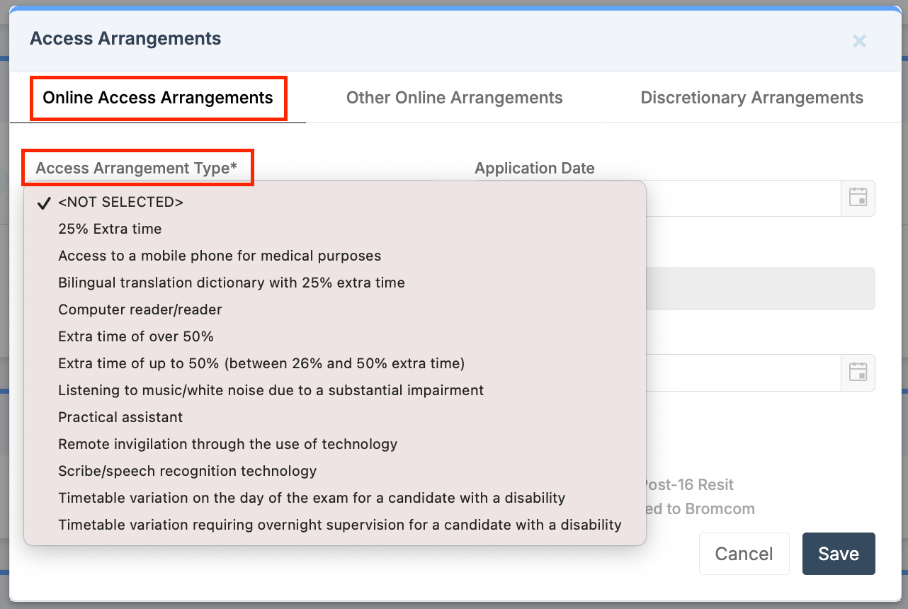This screenshot has width=908, height=609.
Task: Select Access to a mobile phone option
Action: click(x=220, y=256)
